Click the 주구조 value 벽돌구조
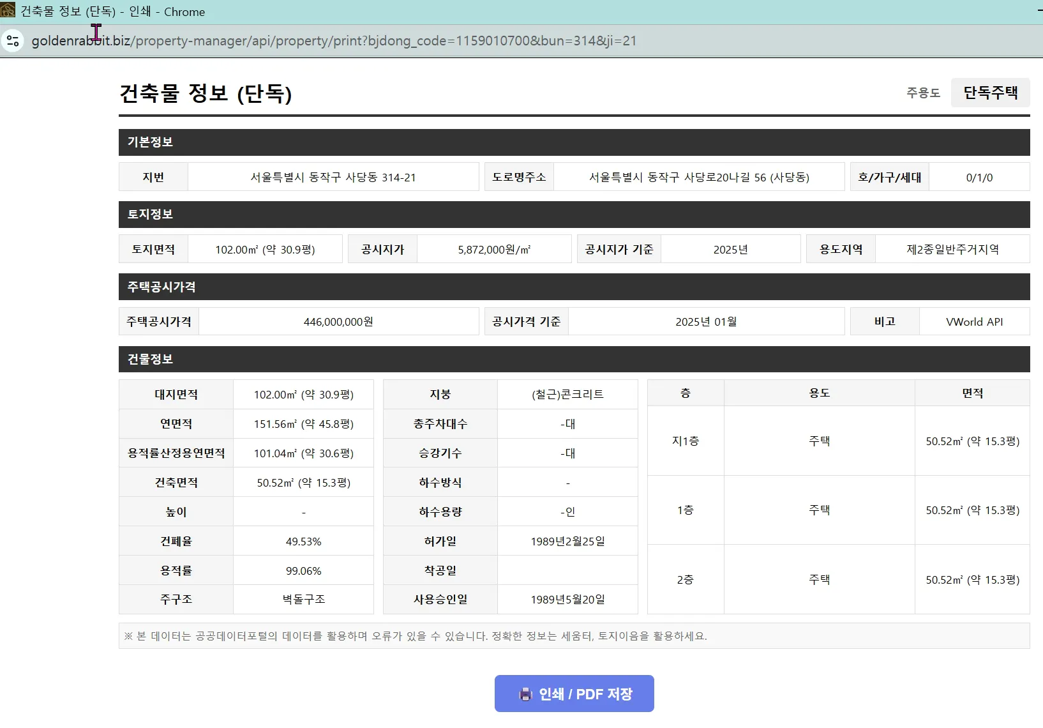 tap(304, 600)
